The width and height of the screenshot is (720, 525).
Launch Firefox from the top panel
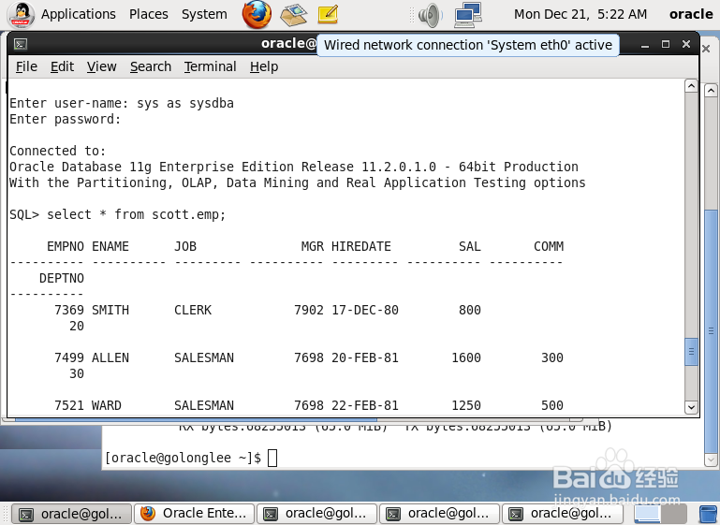(x=257, y=14)
